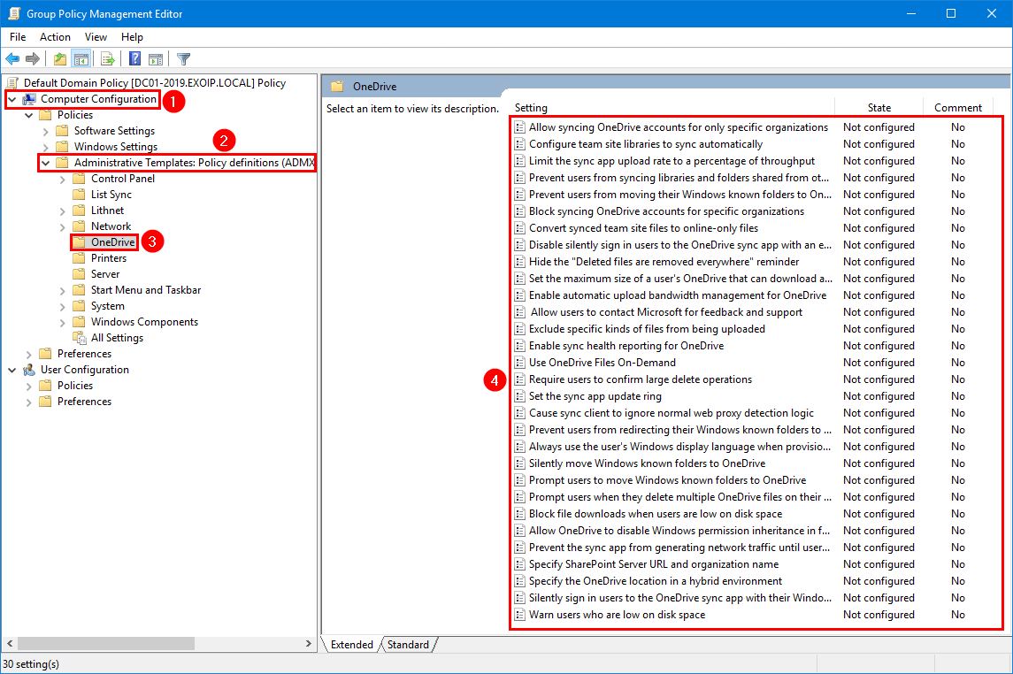Select 'Limit the sync app upload rate' setting
Viewport: 1013px width, 674px height.
[x=671, y=161]
